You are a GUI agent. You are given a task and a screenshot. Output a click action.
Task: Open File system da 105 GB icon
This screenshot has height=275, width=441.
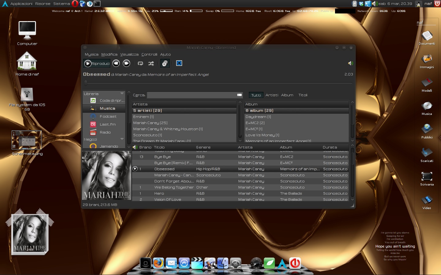click(27, 99)
